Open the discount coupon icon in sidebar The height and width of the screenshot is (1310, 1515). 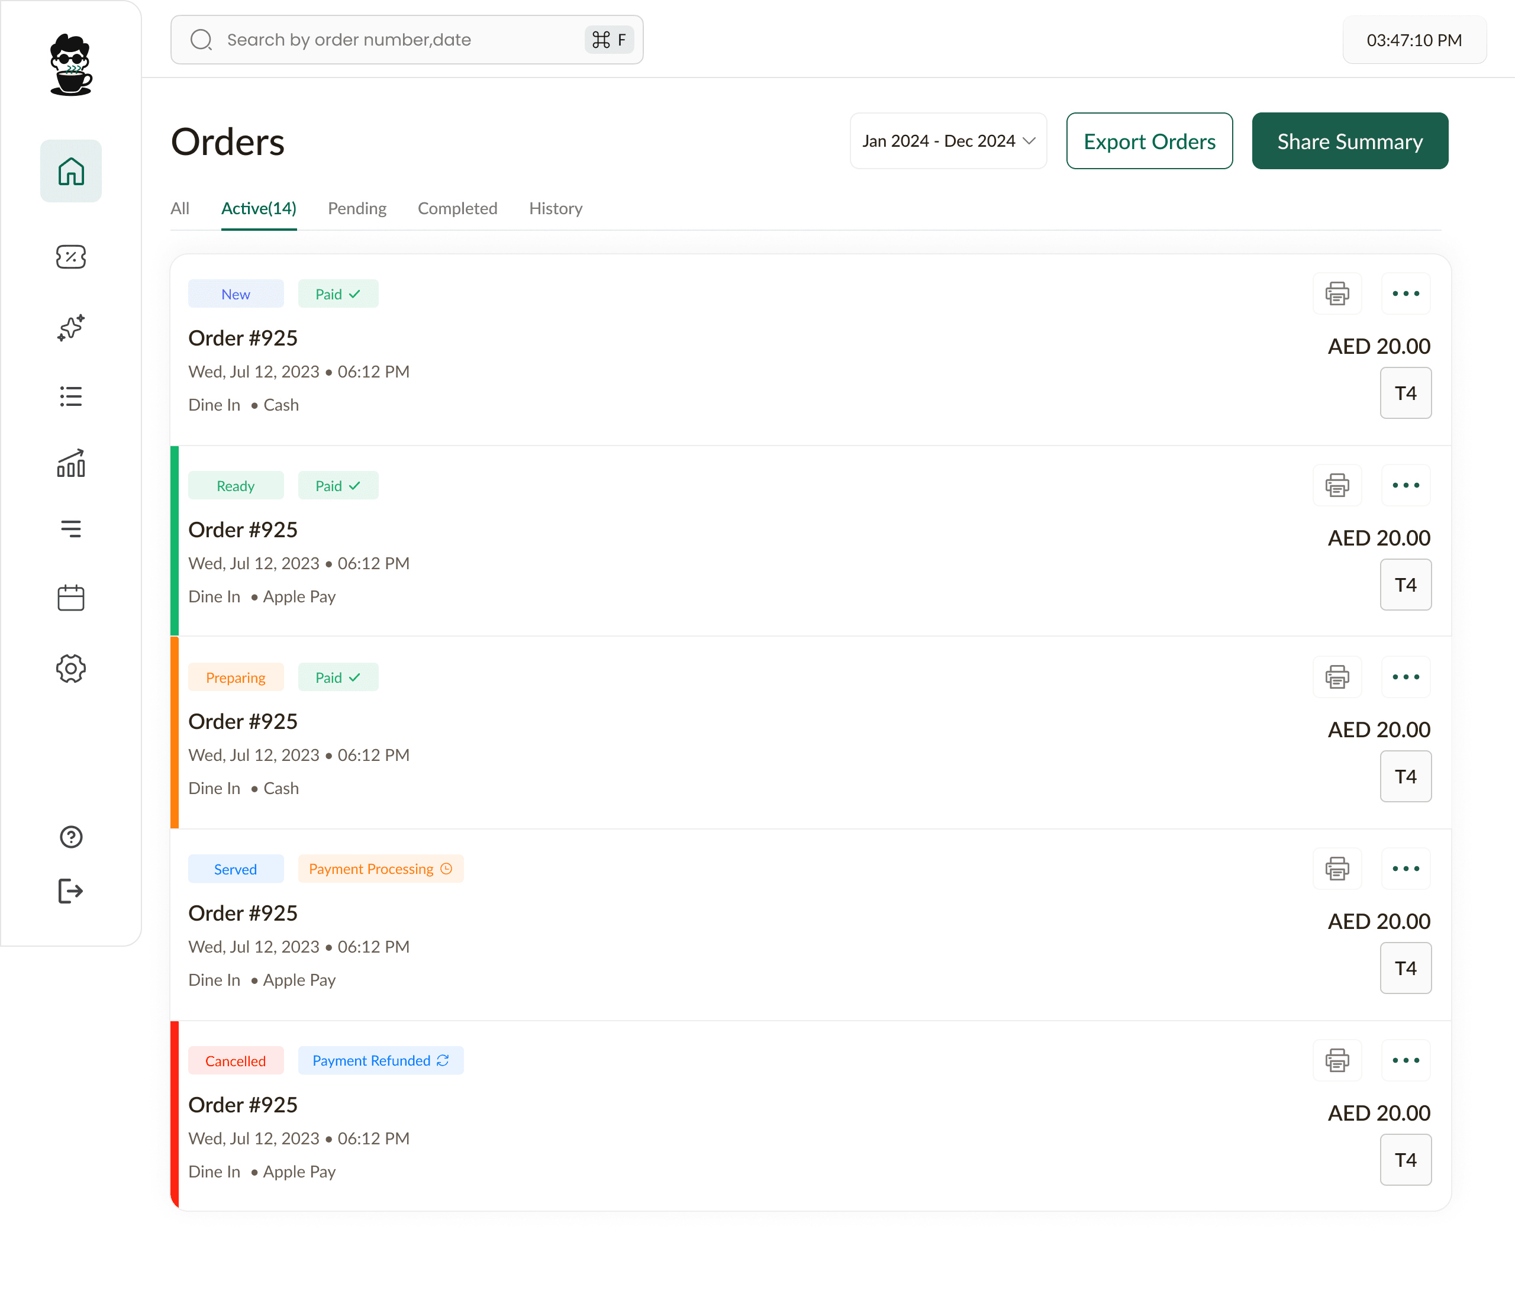pos(71,257)
